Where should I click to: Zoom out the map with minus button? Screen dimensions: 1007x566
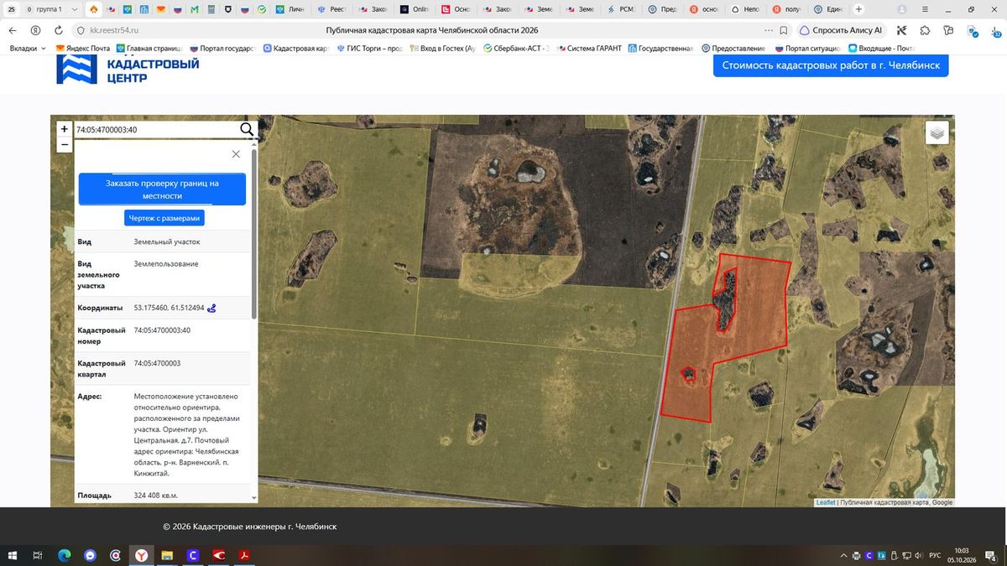pos(65,144)
